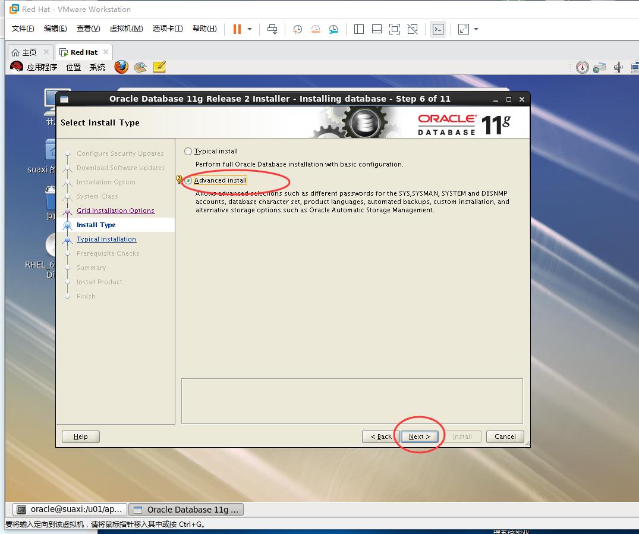Open the 编辑(E) menu

point(55,29)
